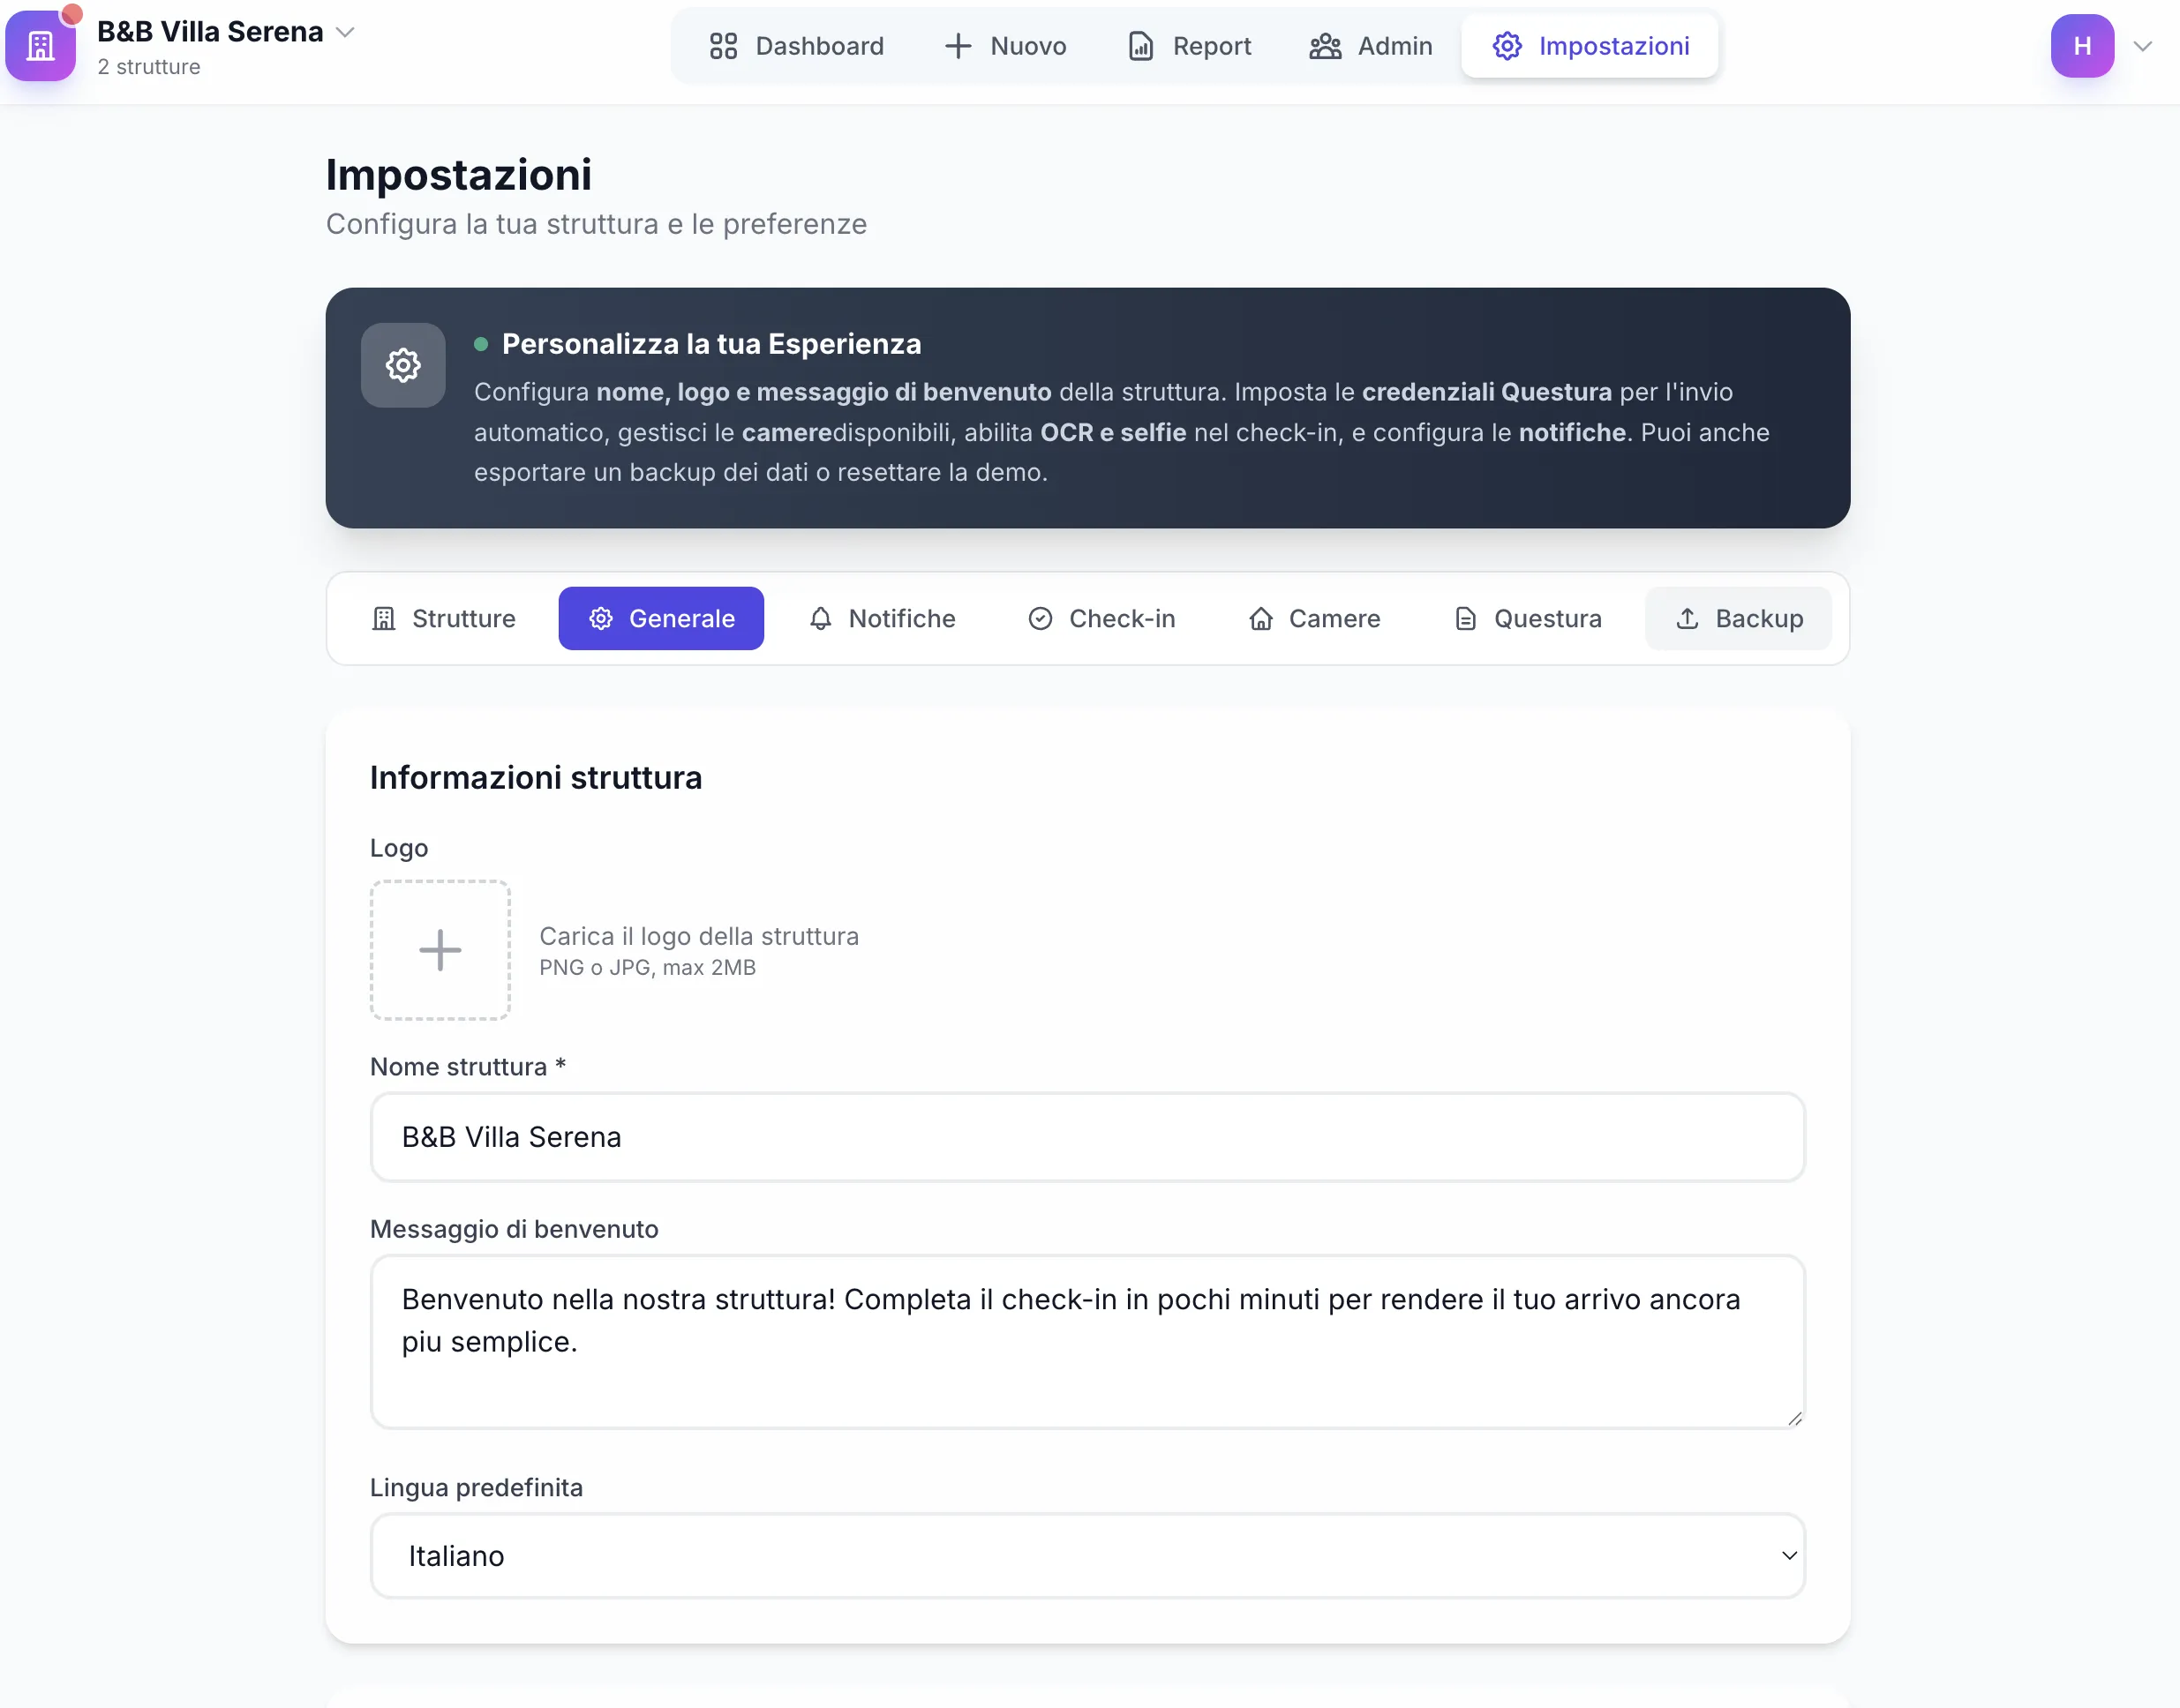Click the B&B Villa Serena building icon
Screen dimensions: 2180x1708
click(x=41, y=44)
